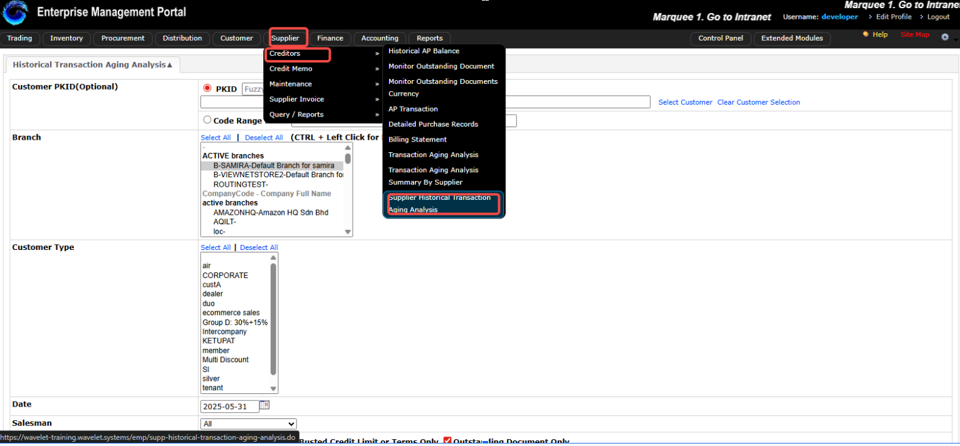Screen dimensions: 960x446
Task: Open the calendar picker beside the Date field
Action: click(x=264, y=405)
